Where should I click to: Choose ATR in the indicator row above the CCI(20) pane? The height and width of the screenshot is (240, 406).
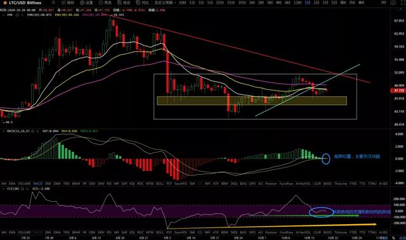pos(216,184)
